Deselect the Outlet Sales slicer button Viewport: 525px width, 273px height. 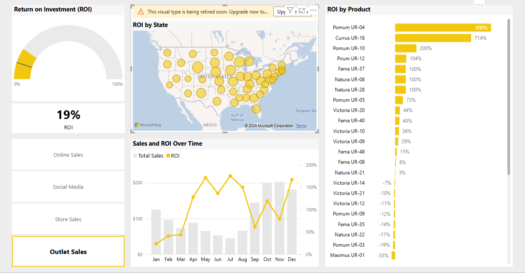(68, 252)
